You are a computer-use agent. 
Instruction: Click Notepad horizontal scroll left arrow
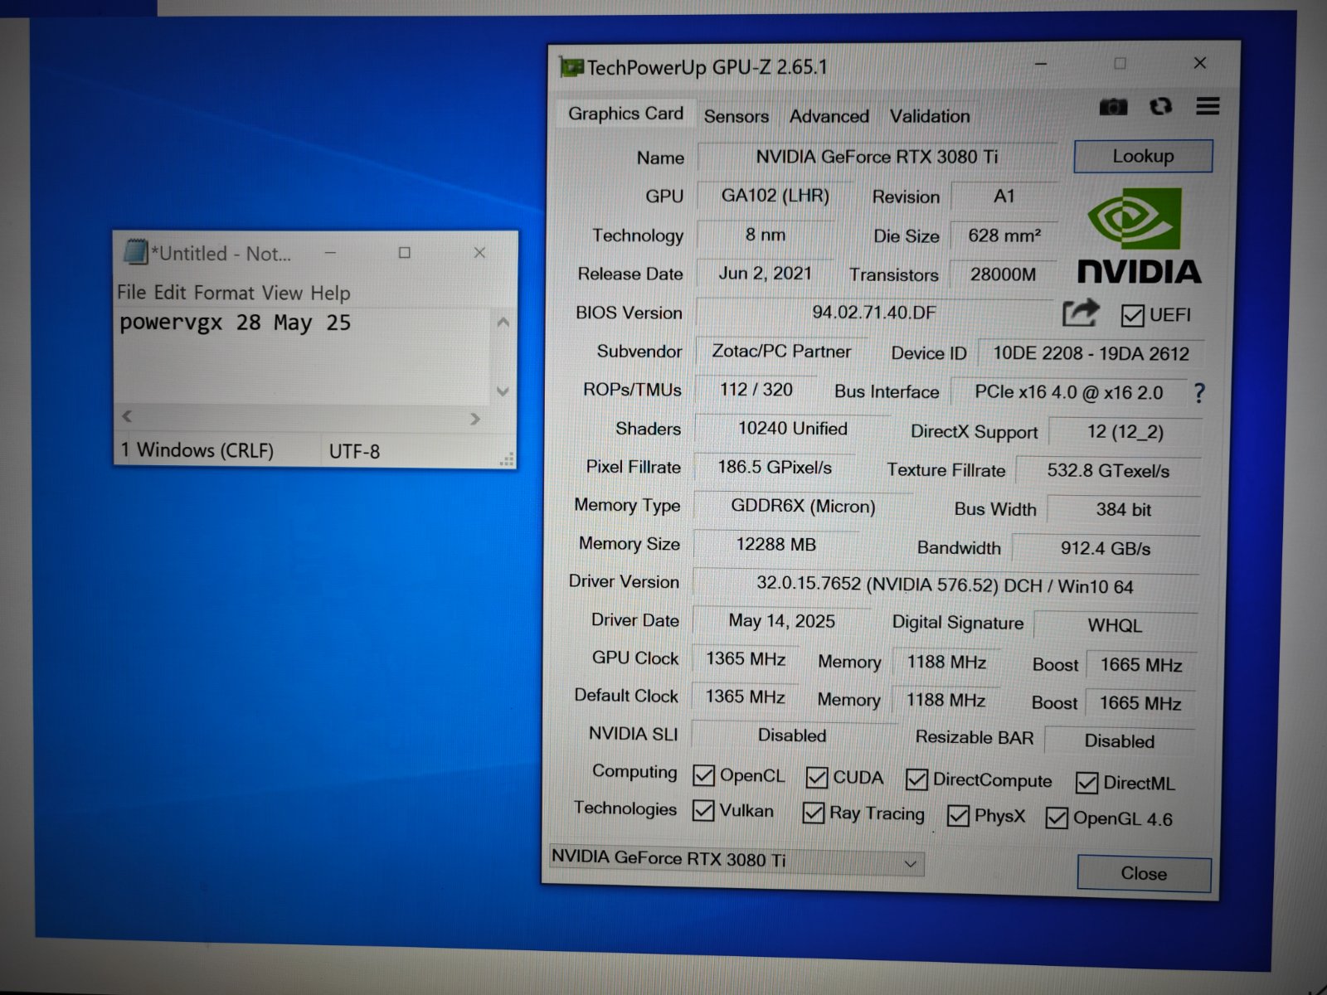coord(127,416)
